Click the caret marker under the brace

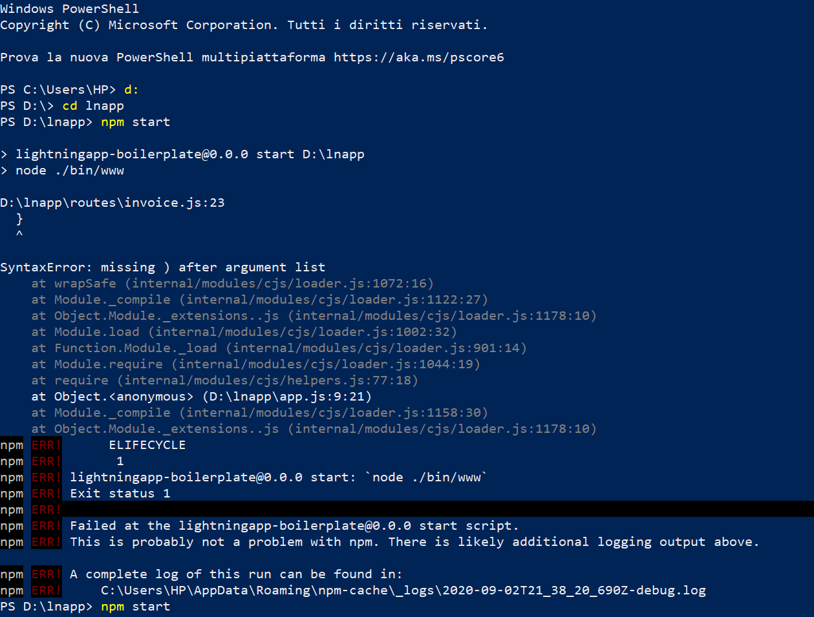pos(19,234)
